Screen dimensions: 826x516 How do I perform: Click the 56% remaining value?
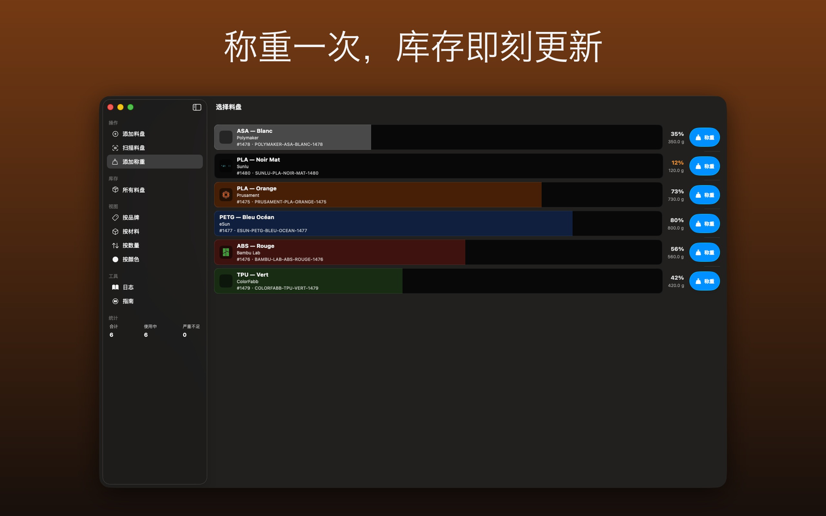677,249
